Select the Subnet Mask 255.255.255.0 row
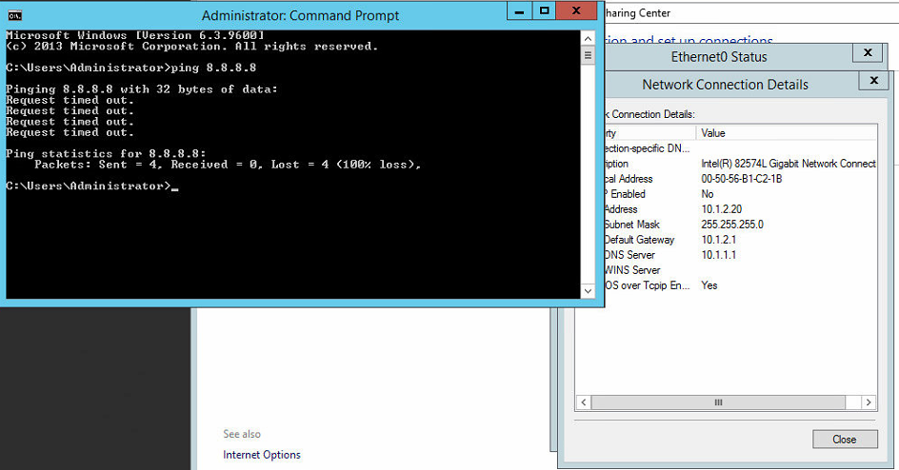The width and height of the screenshot is (899, 470). tap(733, 225)
